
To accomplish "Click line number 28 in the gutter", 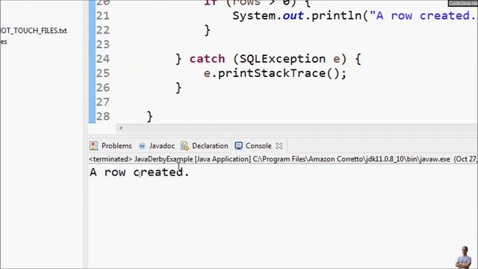I will pos(103,117).
